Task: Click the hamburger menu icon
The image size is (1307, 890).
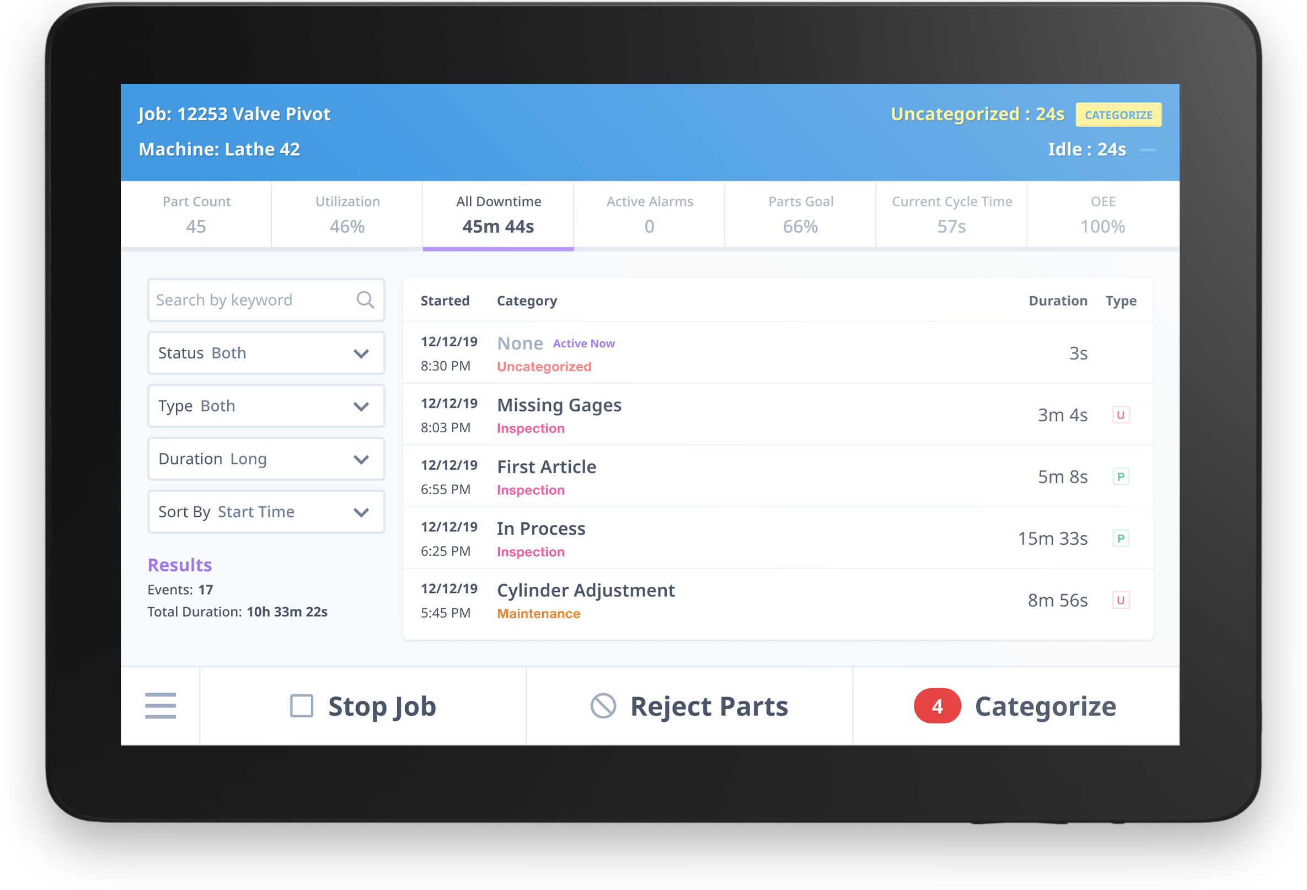Action: [161, 706]
